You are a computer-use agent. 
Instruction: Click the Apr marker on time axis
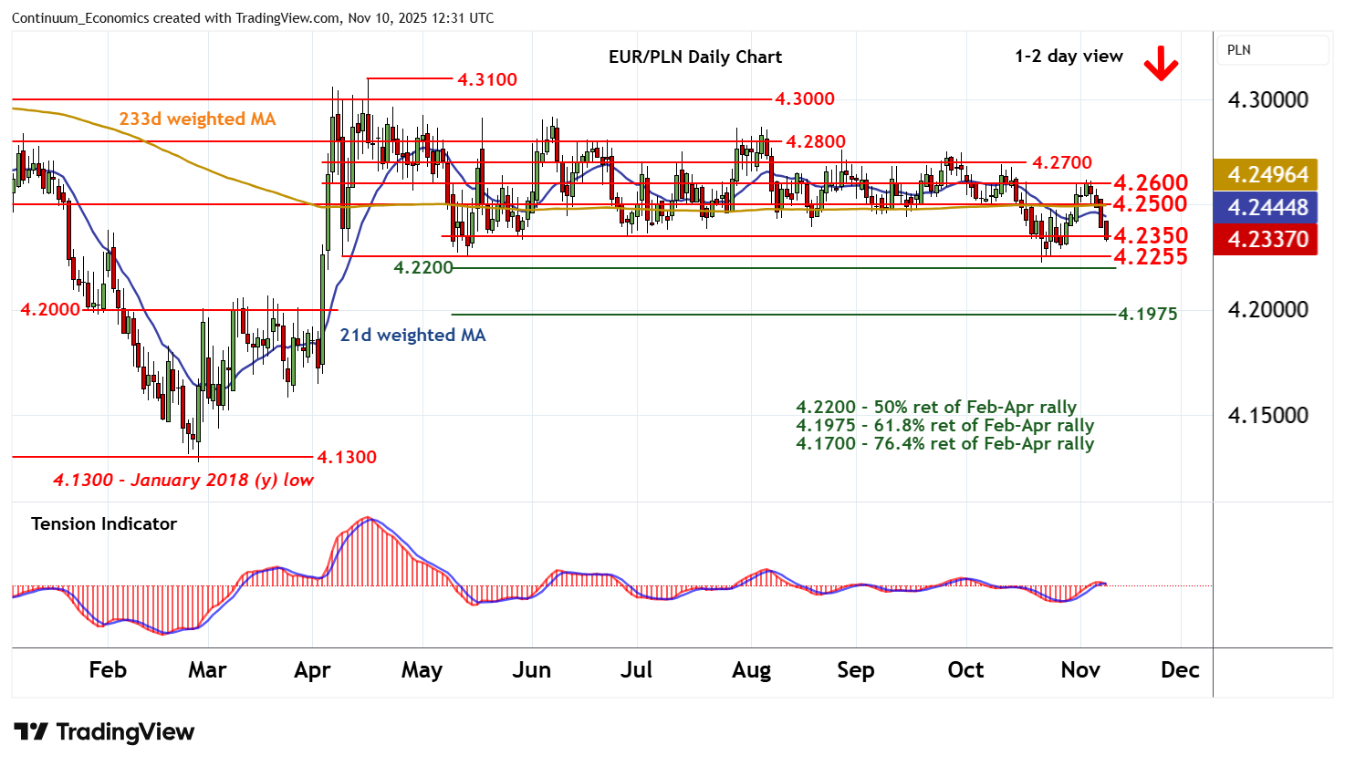pos(312,670)
